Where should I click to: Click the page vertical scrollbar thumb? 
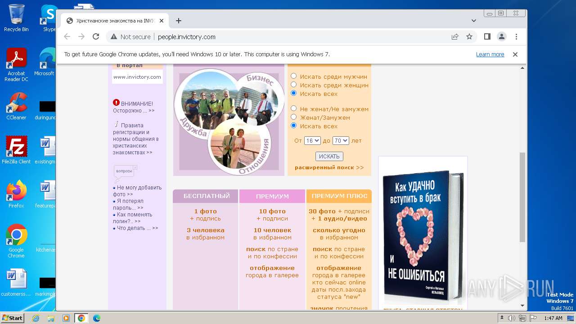coord(522,197)
